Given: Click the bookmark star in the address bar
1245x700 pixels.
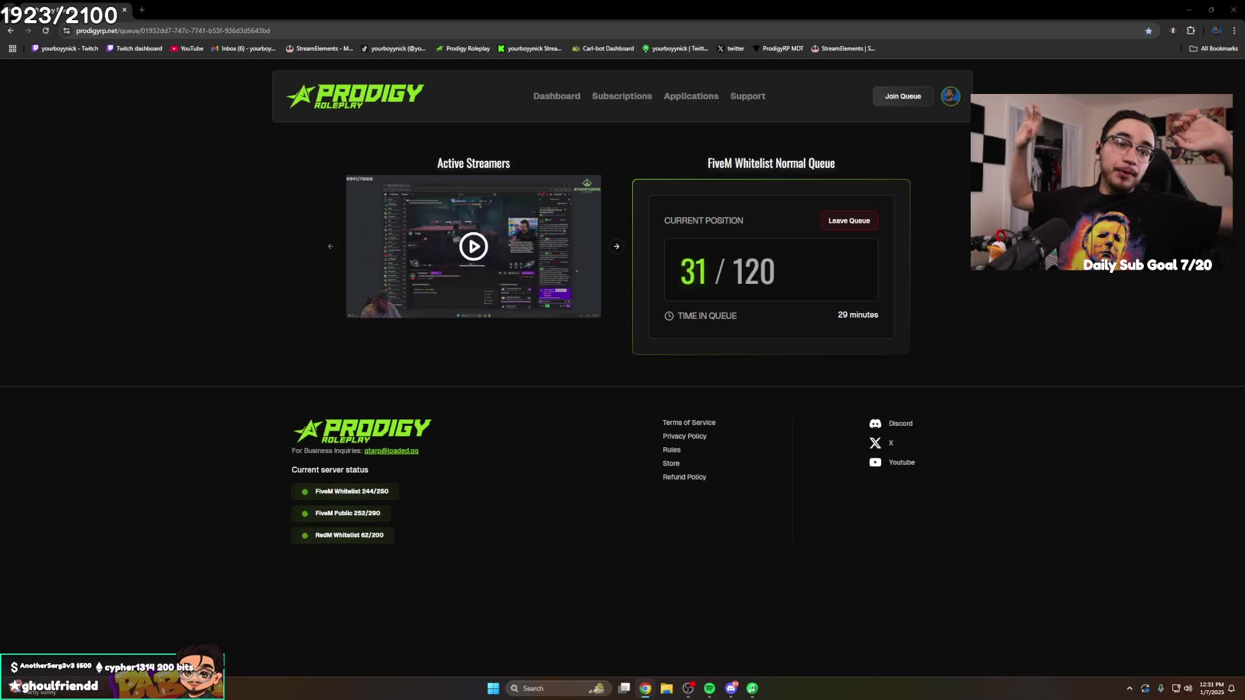Looking at the screenshot, I should [x=1148, y=30].
